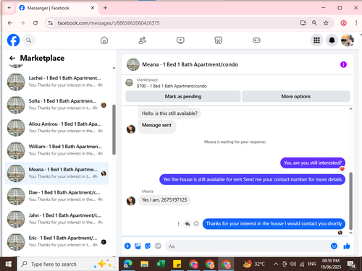Open the Aliou Amirou conversation
The image size is (362, 271).
[x=57, y=127]
